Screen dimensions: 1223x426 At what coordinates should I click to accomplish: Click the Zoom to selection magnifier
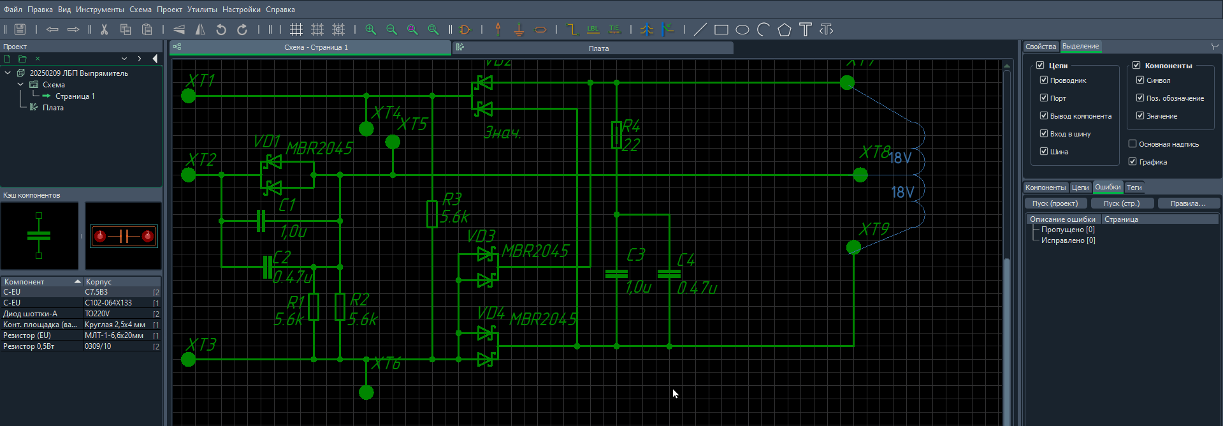412,29
